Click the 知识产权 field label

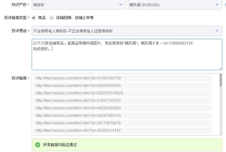point(19,5)
